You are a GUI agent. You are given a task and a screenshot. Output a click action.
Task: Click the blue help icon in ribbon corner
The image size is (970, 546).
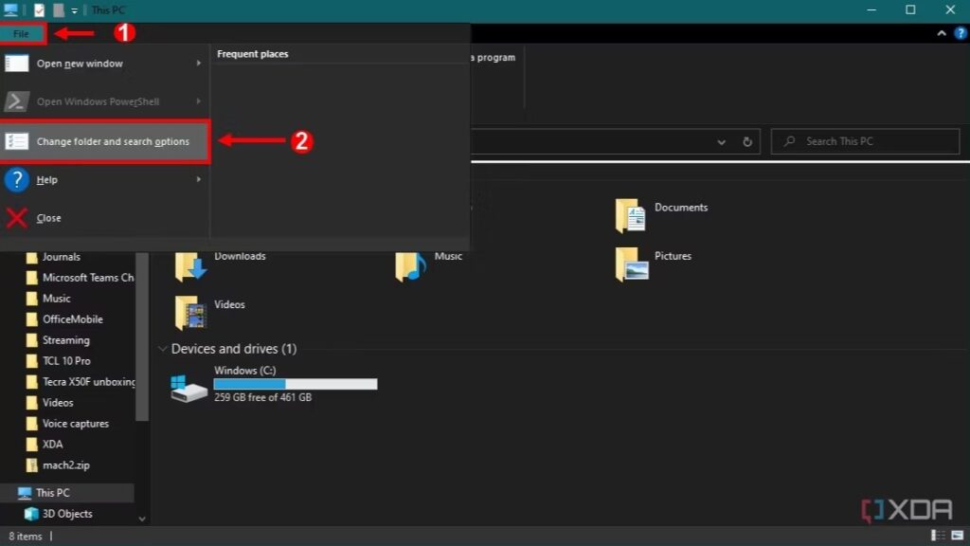click(x=961, y=33)
